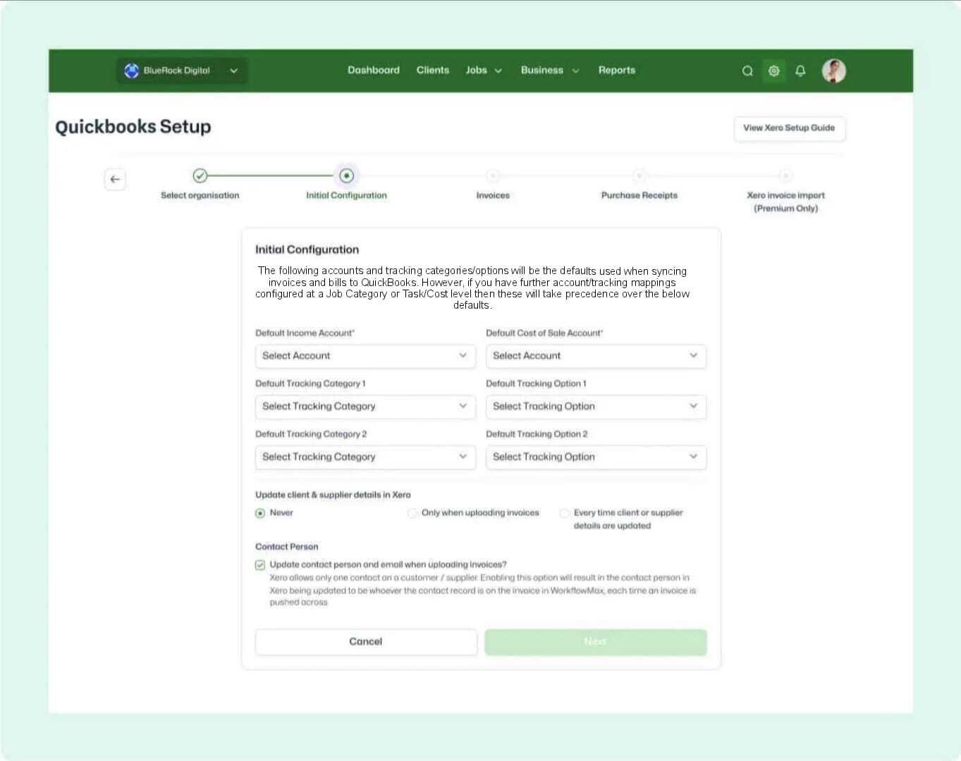Open the Default Tracking Category 1 dropdown
This screenshot has width=961, height=761.
365,407
